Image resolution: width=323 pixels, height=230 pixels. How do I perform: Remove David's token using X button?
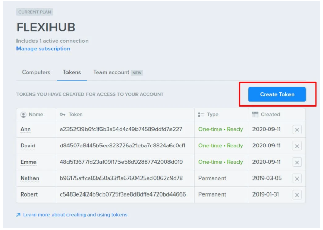coord(297,146)
